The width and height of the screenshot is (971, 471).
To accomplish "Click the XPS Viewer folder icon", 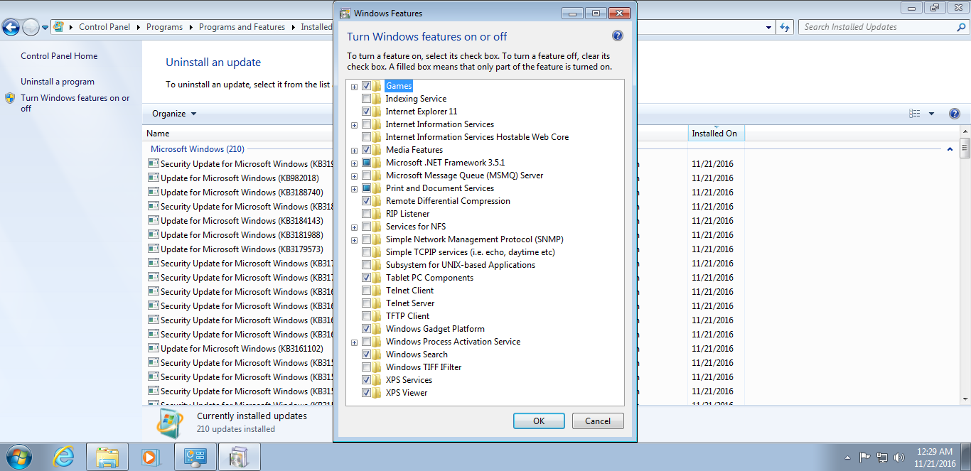I will pos(377,393).
